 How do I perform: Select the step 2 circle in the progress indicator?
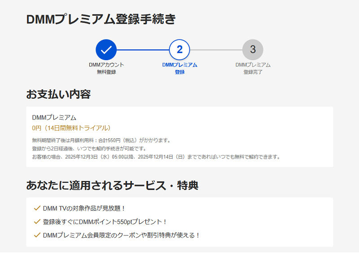click(179, 50)
